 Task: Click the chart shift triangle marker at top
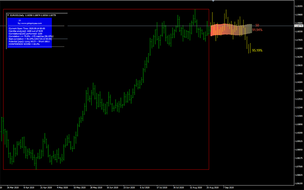(x=213, y=1)
